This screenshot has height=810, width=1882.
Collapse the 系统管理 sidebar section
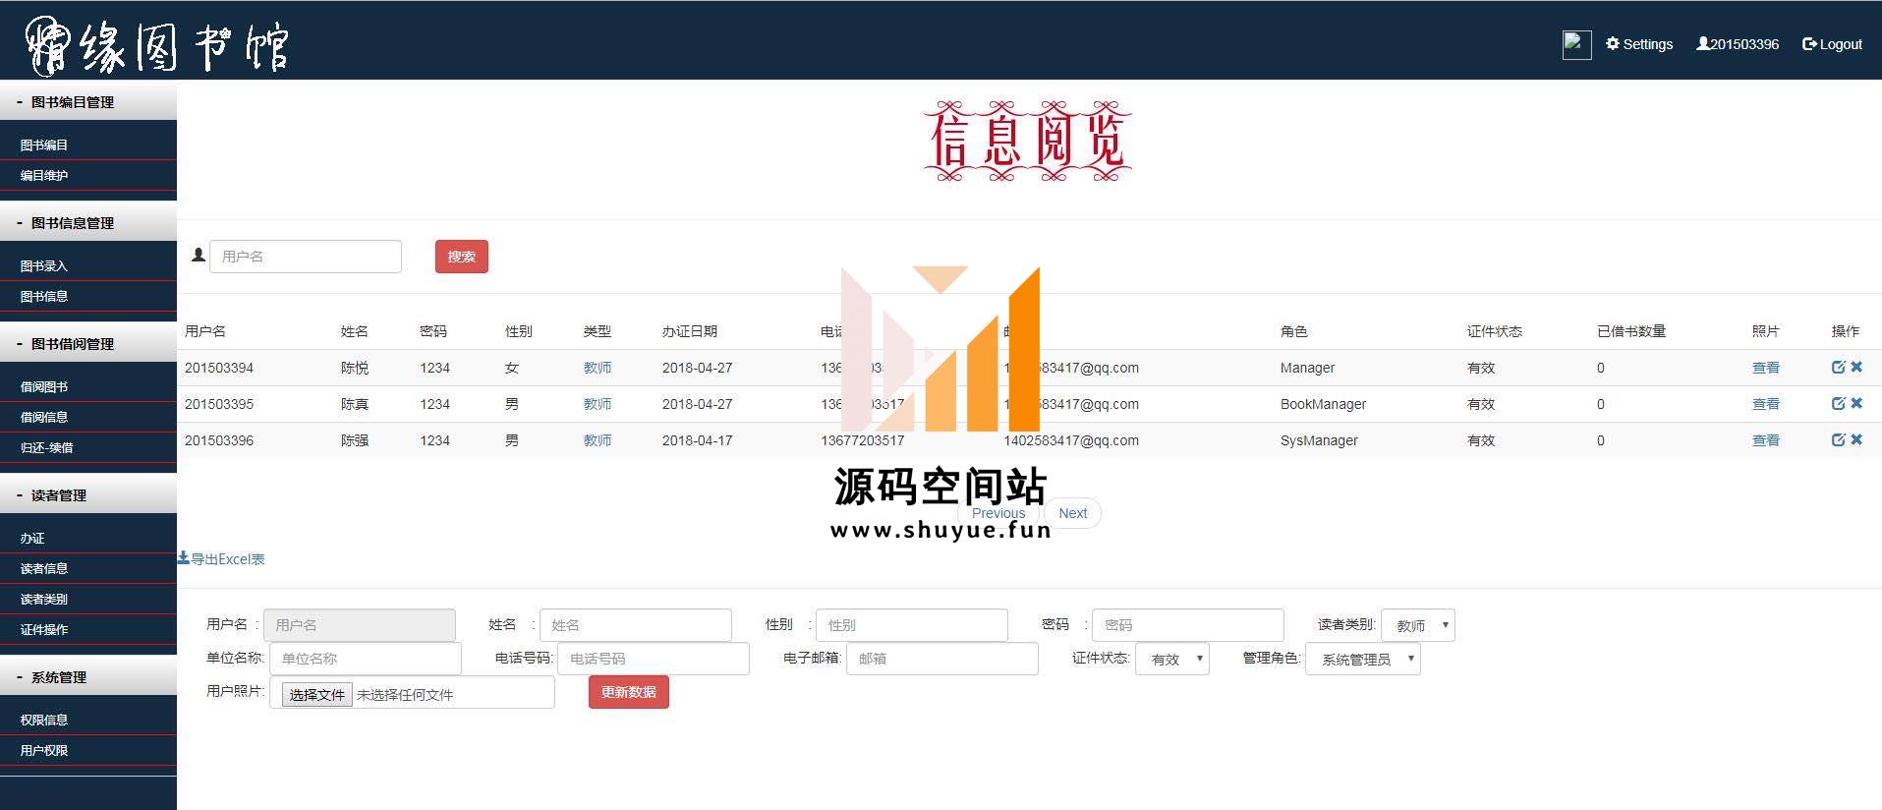(x=58, y=677)
